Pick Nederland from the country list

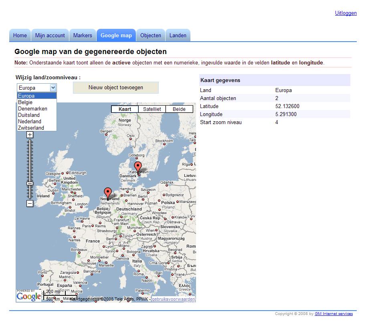[36, 121]
